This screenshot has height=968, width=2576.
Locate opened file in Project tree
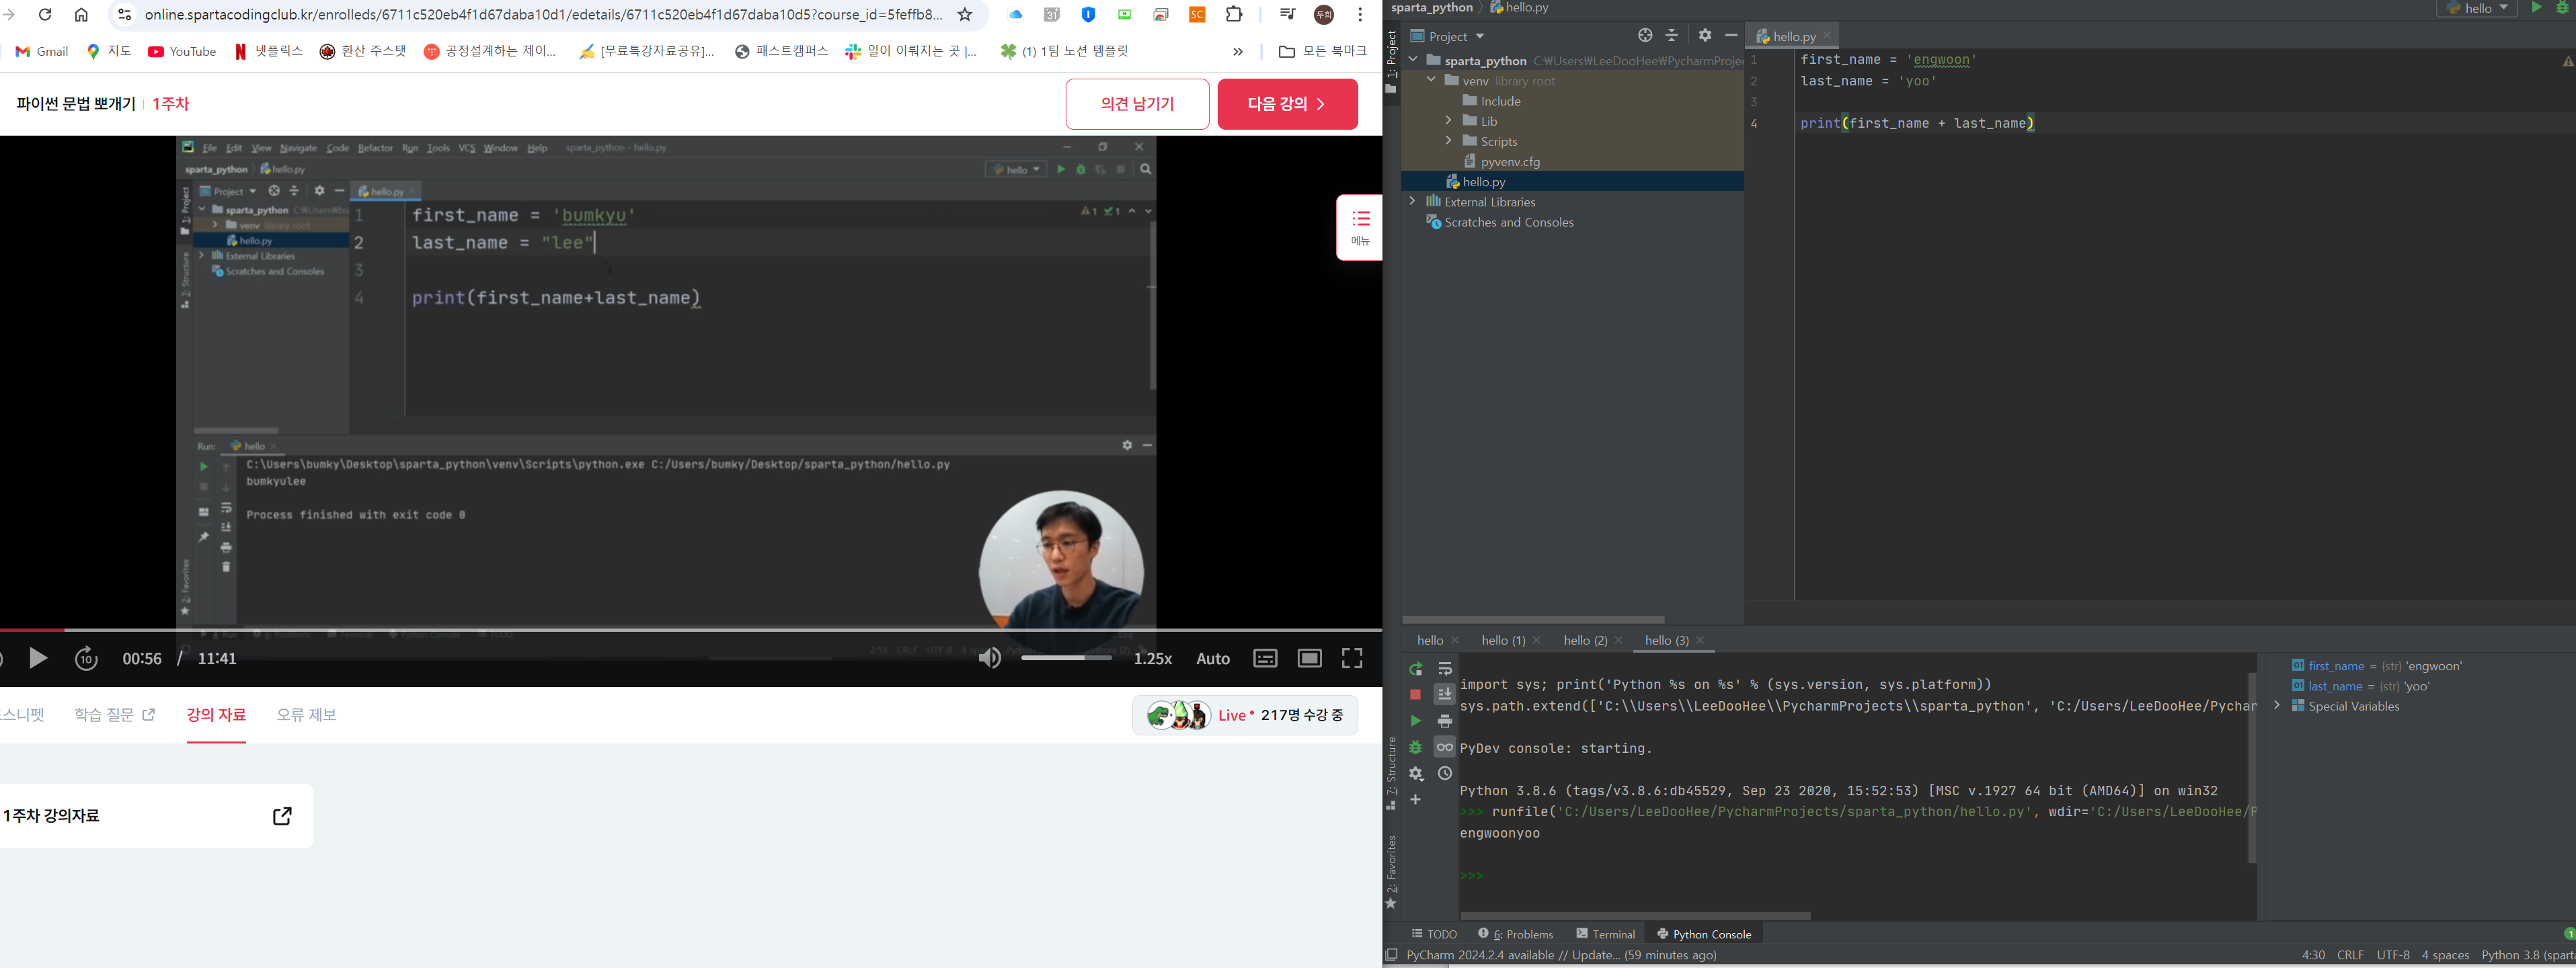pos(1645,35)
